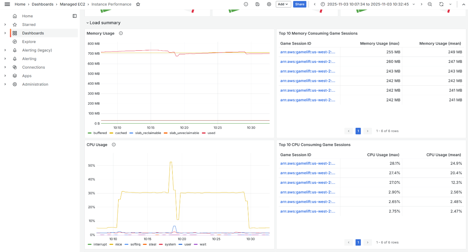Image resolution: width=468 pixels, height=252 pixels.
Task: Star the Instance Performance dashboard
Action: (138, 4)
